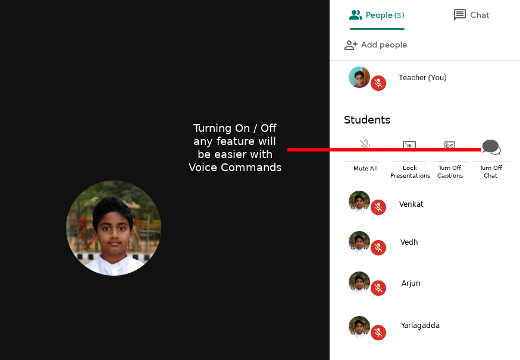Open the Teacher (You) participant entry
Screen dimensions: 520x360
[422, 78]
